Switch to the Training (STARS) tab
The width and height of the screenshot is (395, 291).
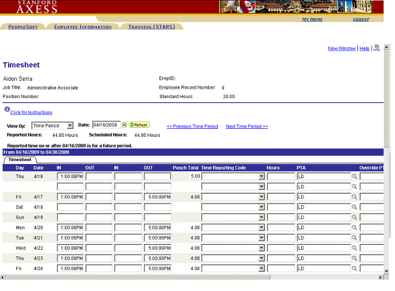click(x=151, y=27)
